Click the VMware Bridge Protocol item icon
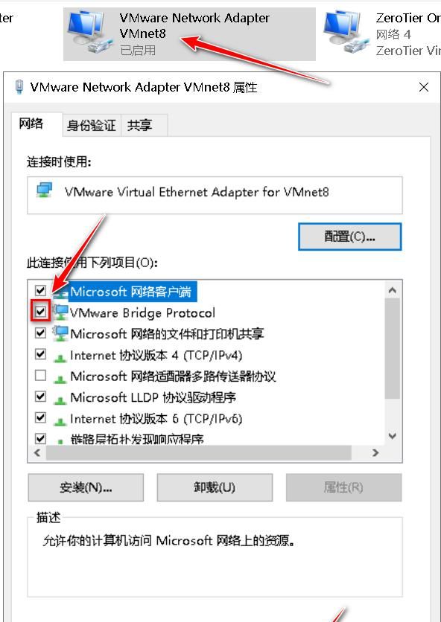 coord(61,312)
